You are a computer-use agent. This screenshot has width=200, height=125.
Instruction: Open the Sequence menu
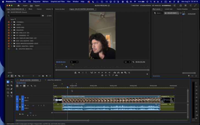click(37, 2)
